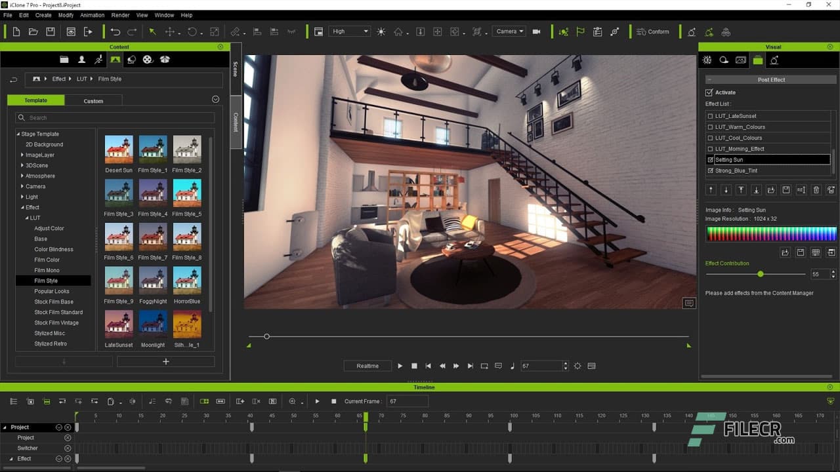Screen dimensions: 840x472
Task: Open the Animation menu
Action: [92, 15]
